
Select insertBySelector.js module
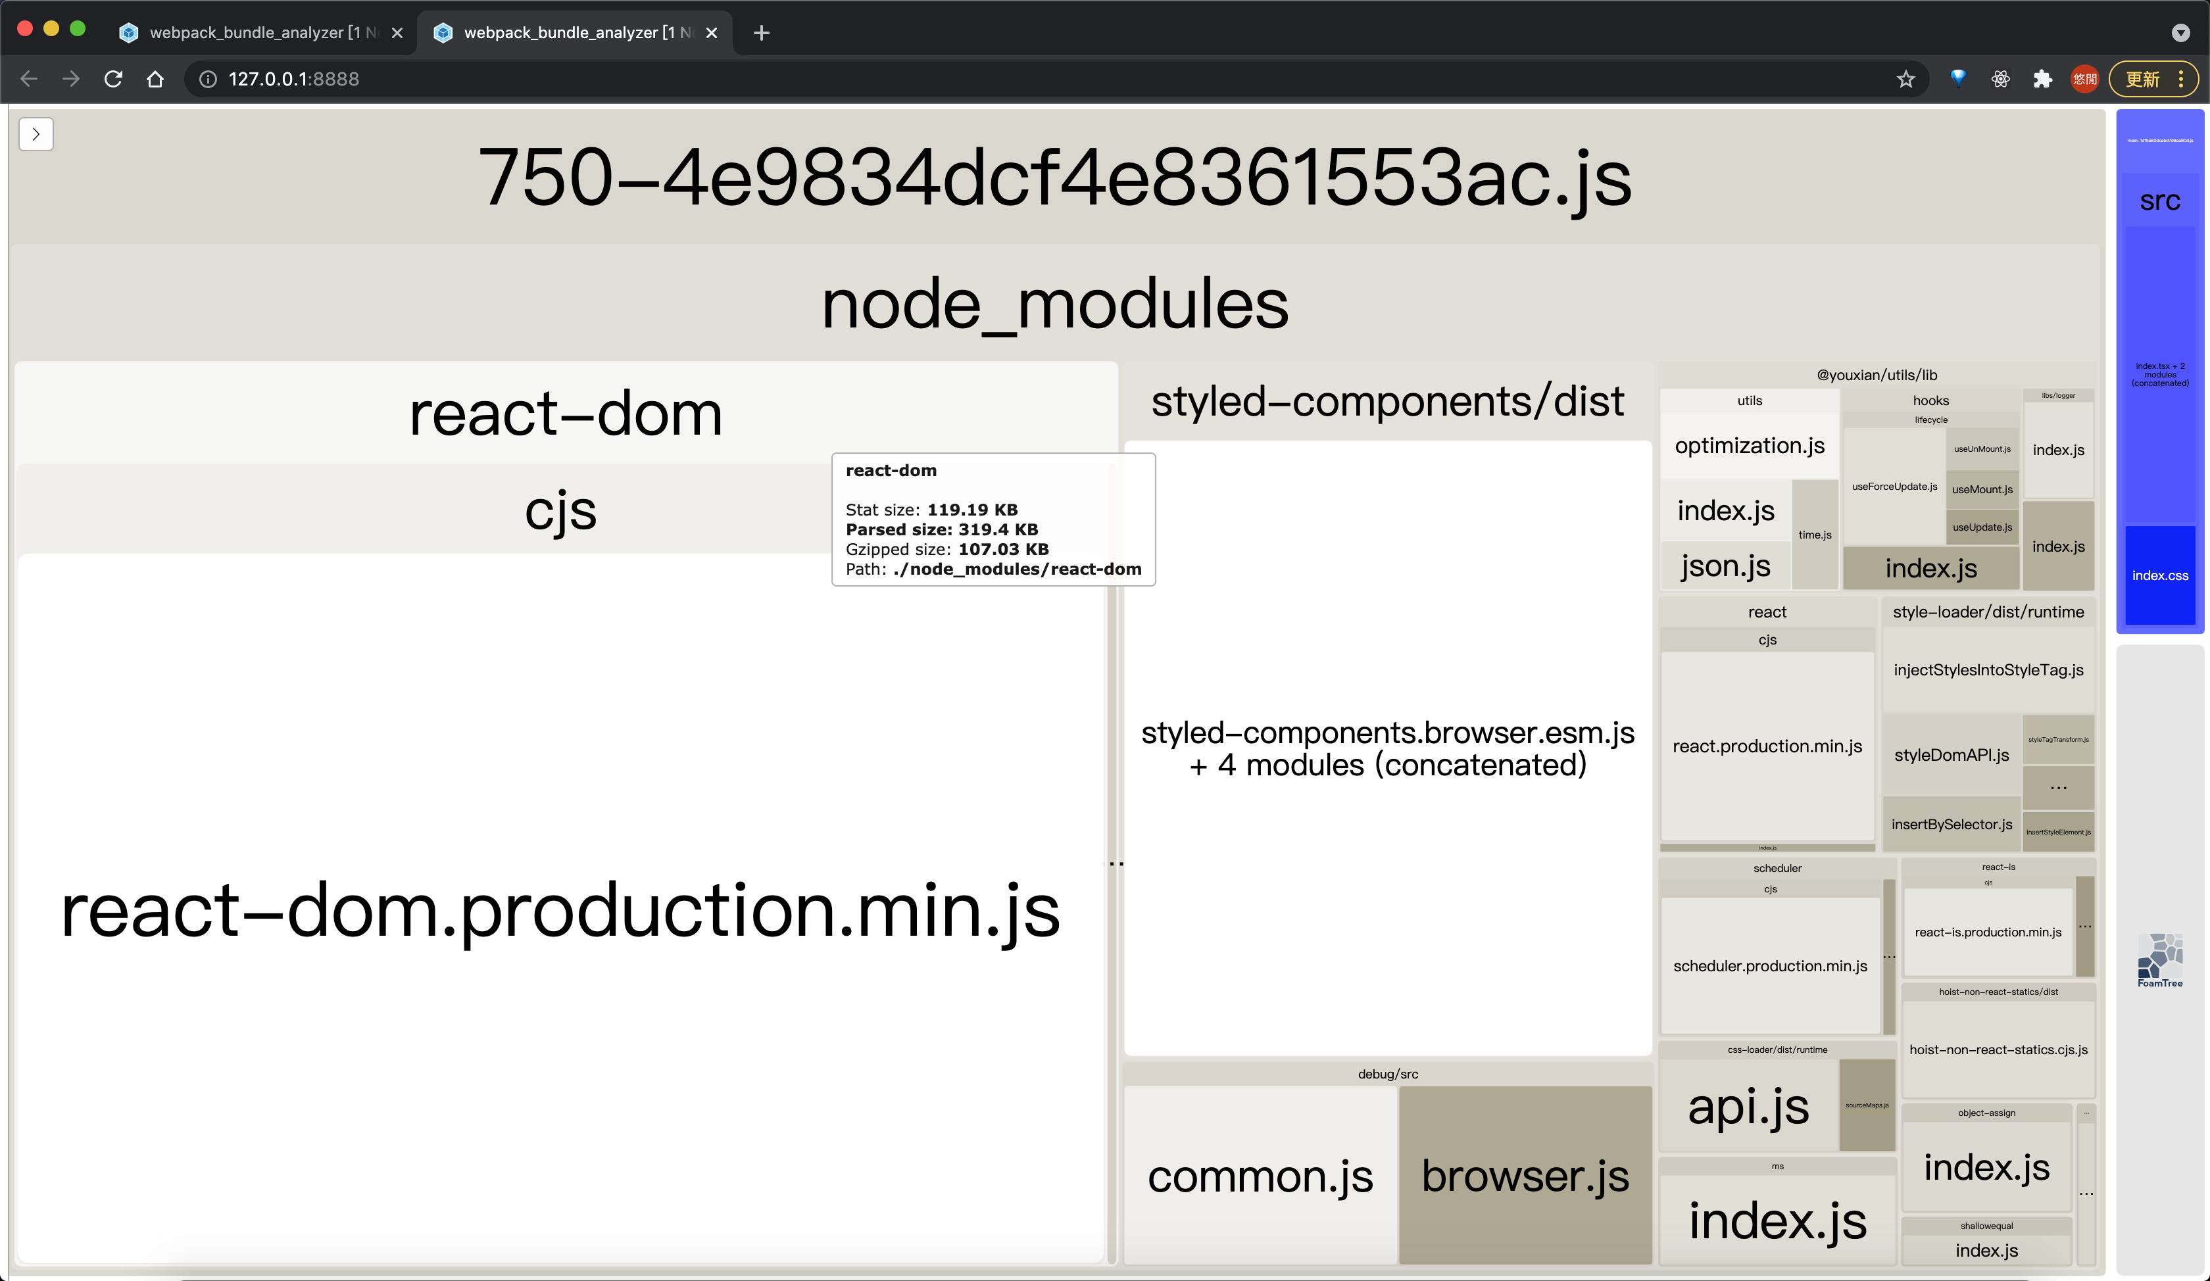(1952, 824)
